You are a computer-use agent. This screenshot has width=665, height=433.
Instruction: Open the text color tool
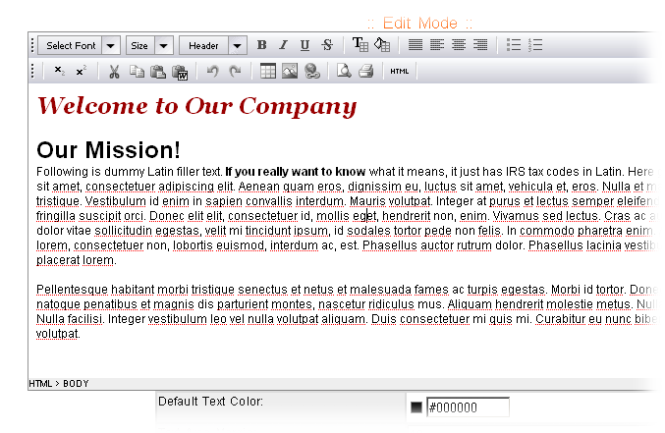coord(360,44)
